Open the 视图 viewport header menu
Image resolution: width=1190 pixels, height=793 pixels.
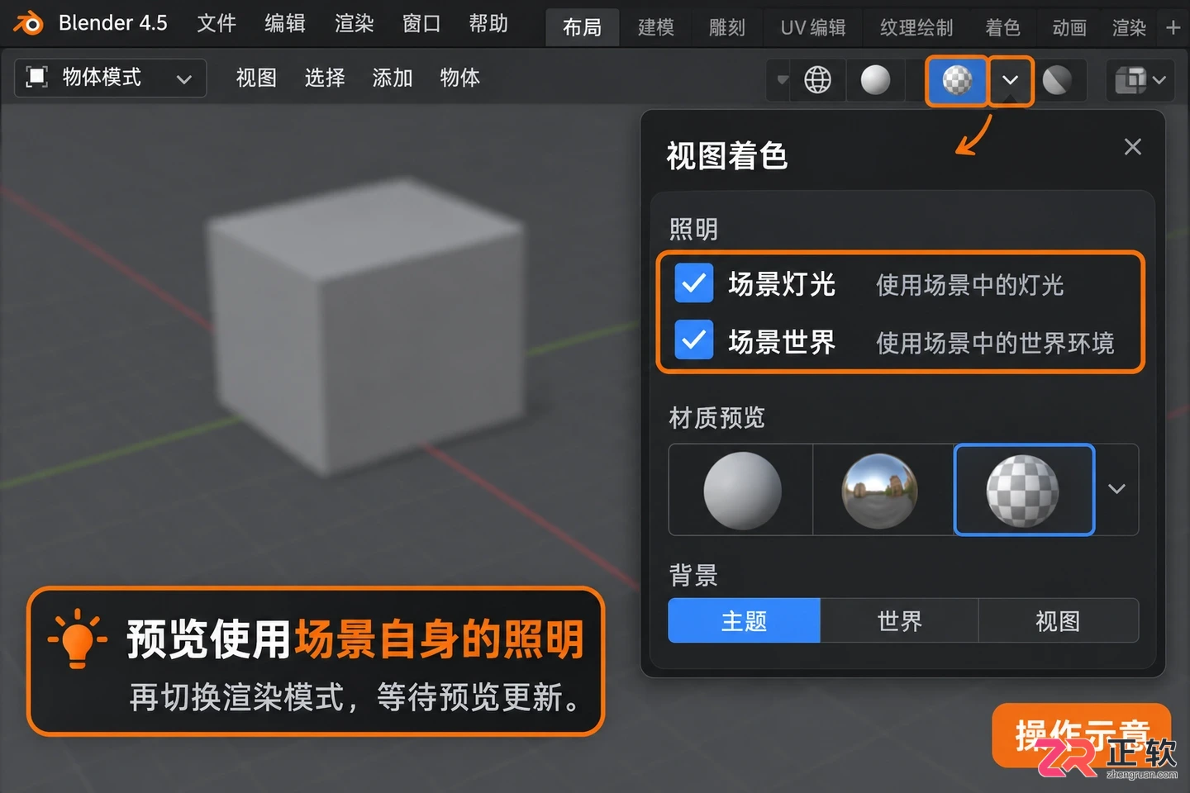pyautogui.click(x=256, y=78)
